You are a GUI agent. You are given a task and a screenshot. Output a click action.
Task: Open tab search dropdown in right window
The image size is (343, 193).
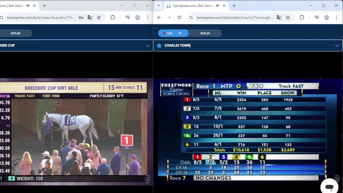159,6
